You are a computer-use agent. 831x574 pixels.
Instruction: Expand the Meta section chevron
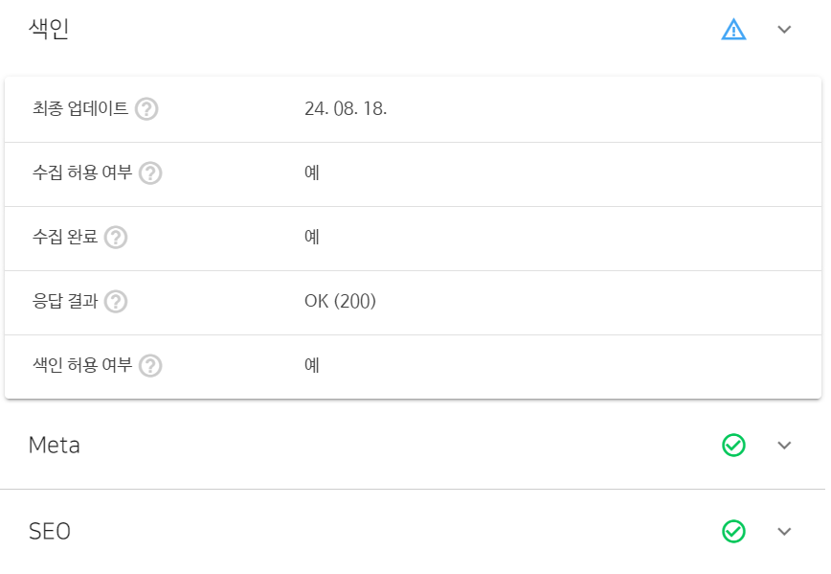[785, 446]
